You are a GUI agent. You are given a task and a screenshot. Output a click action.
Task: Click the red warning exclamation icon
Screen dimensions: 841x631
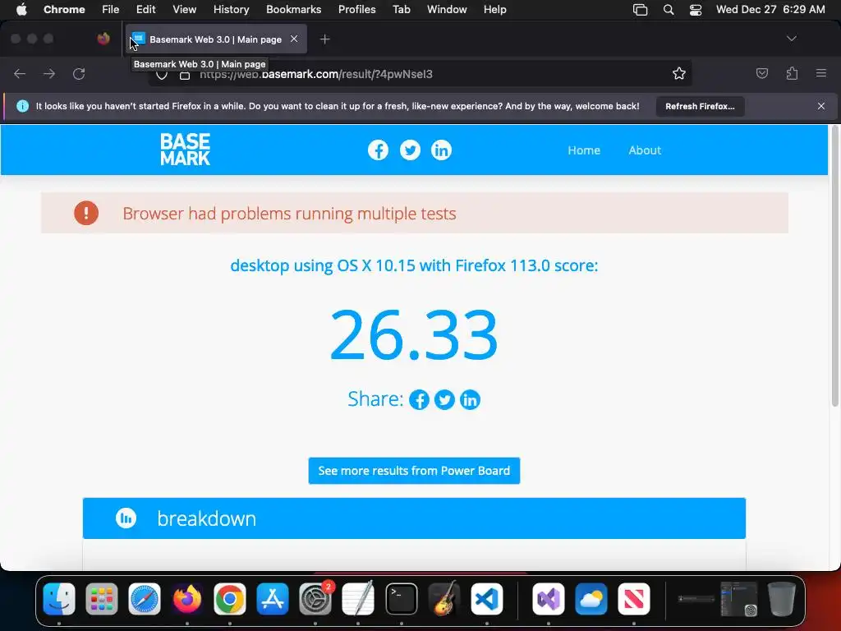(86, 213)
